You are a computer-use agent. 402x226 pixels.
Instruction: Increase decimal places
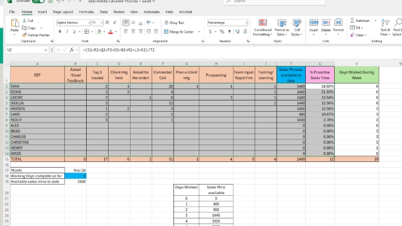[x=237, y=31]
